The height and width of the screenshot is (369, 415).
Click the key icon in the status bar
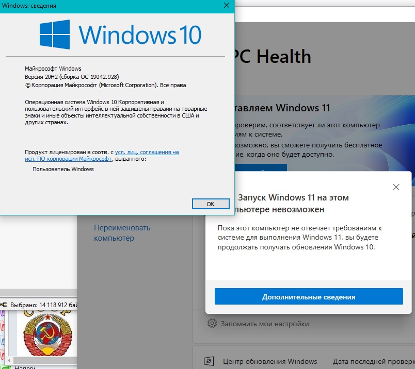[x=4, y=305]
